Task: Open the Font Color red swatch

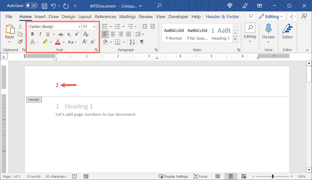Action: pyautogui.click(x=57, y=42)
